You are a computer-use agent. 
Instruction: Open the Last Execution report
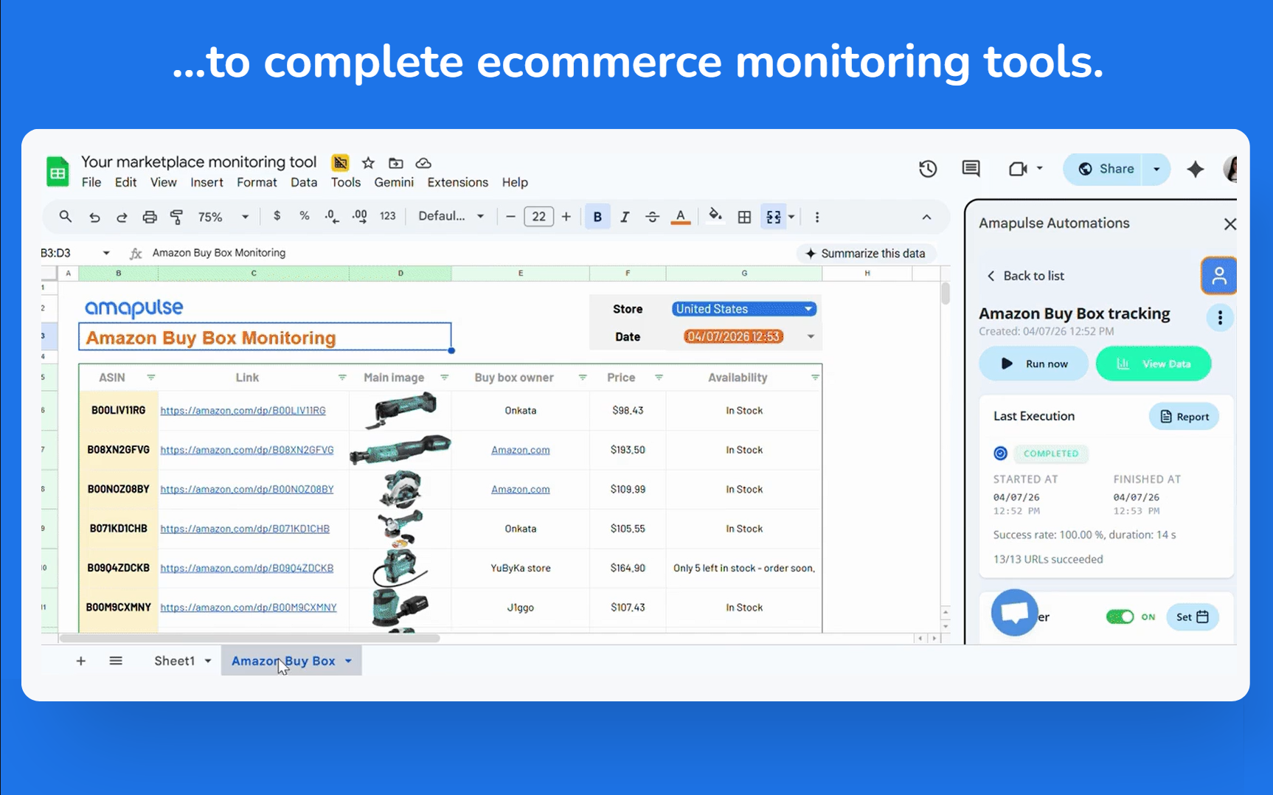(x=1184, y=417)
